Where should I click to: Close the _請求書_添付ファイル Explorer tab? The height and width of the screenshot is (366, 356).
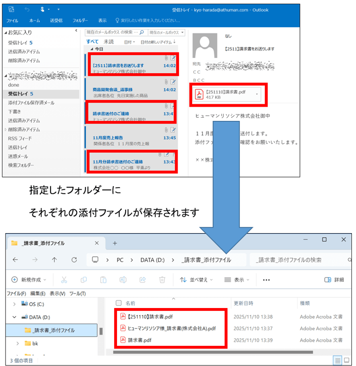(97, 243)
